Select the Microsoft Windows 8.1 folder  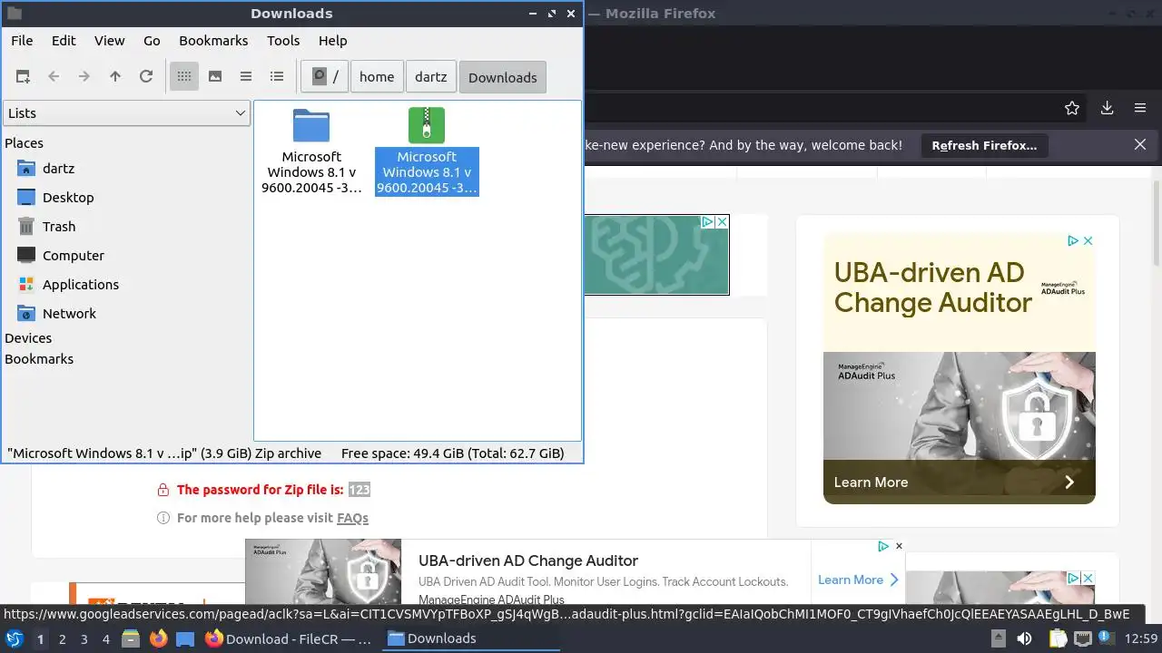pos(311,151)
